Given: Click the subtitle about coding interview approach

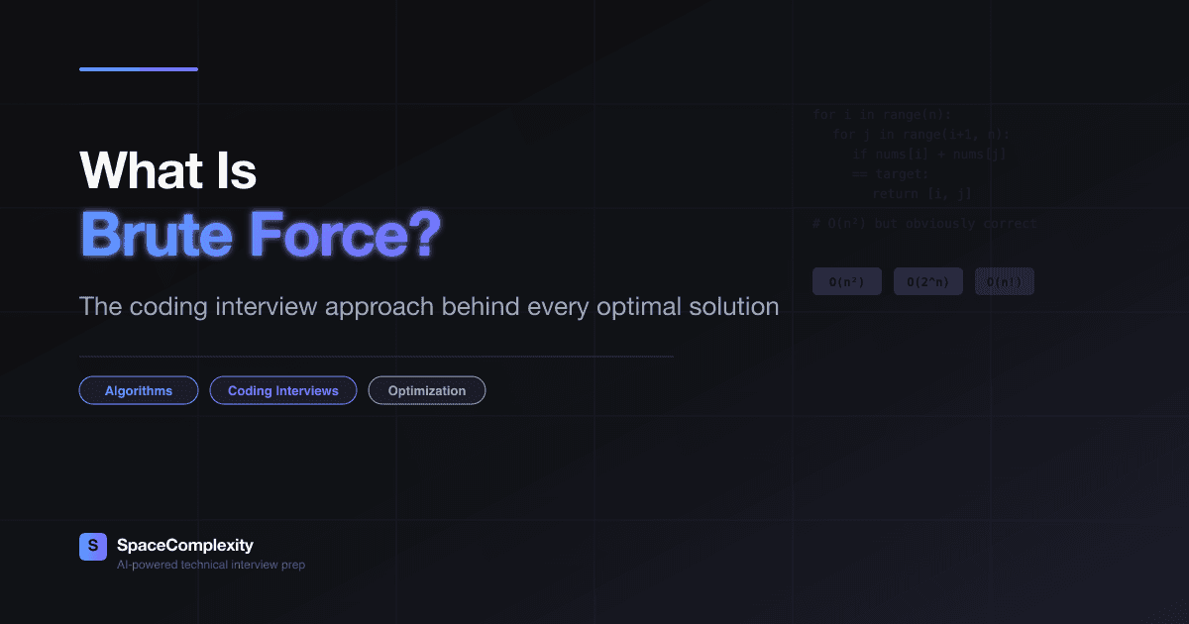Looking at the screenshot, I should [x=429, y=307].
